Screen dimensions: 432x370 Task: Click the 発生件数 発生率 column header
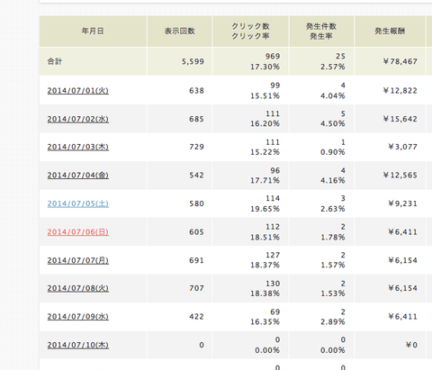321,31
